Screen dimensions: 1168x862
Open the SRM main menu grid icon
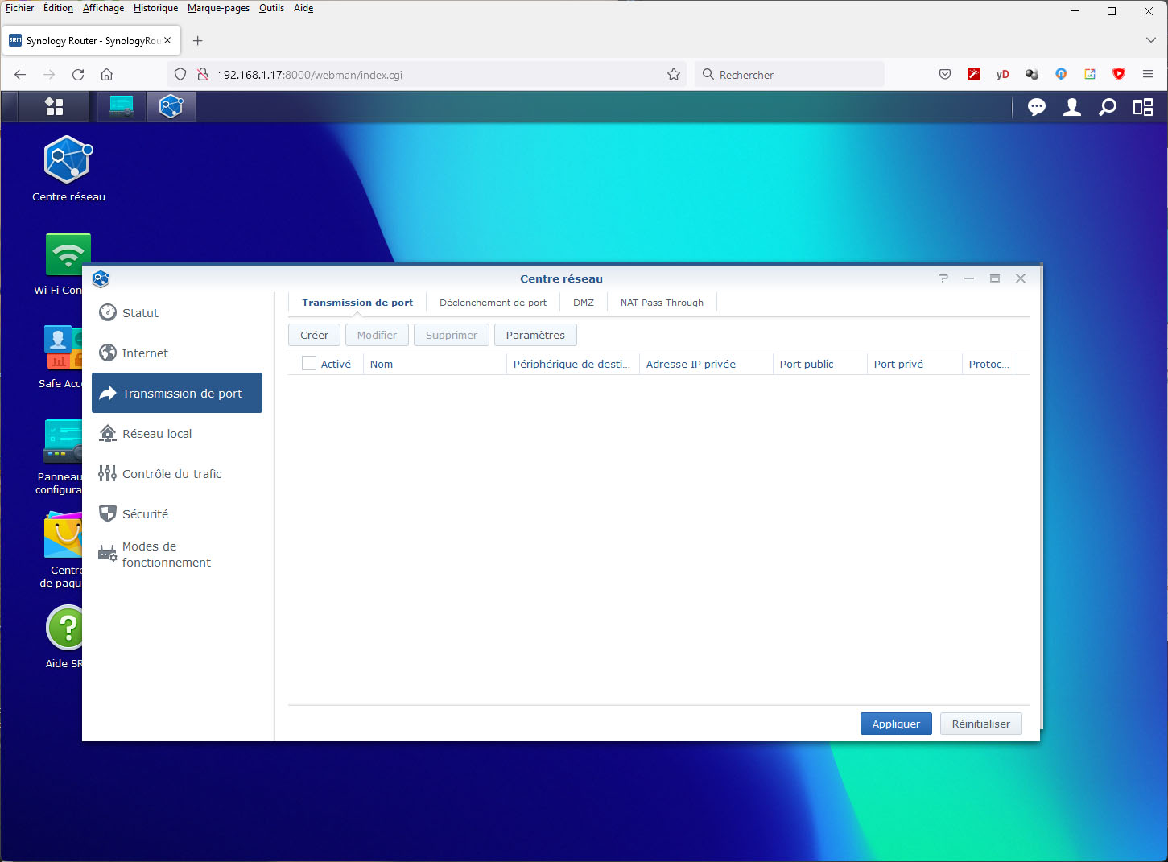[x=54, y=106]
